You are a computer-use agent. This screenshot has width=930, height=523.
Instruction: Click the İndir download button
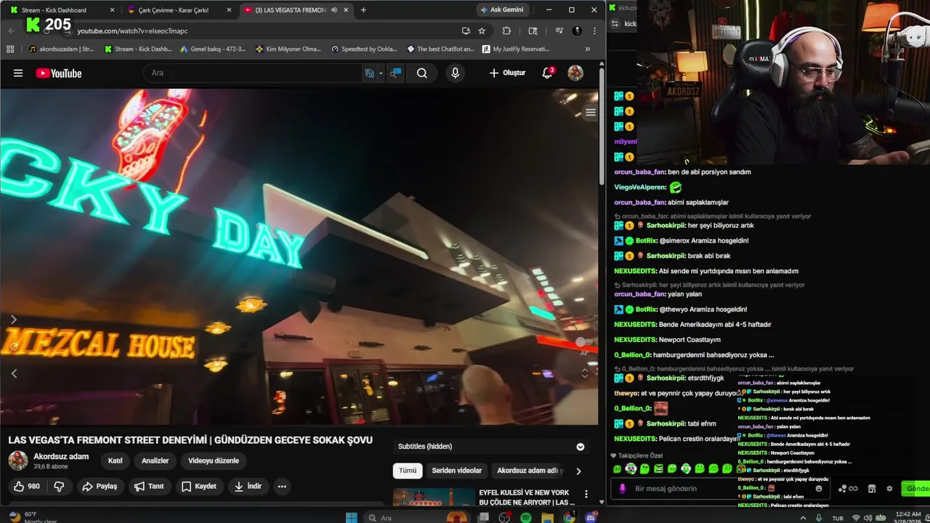coord(248,486)
